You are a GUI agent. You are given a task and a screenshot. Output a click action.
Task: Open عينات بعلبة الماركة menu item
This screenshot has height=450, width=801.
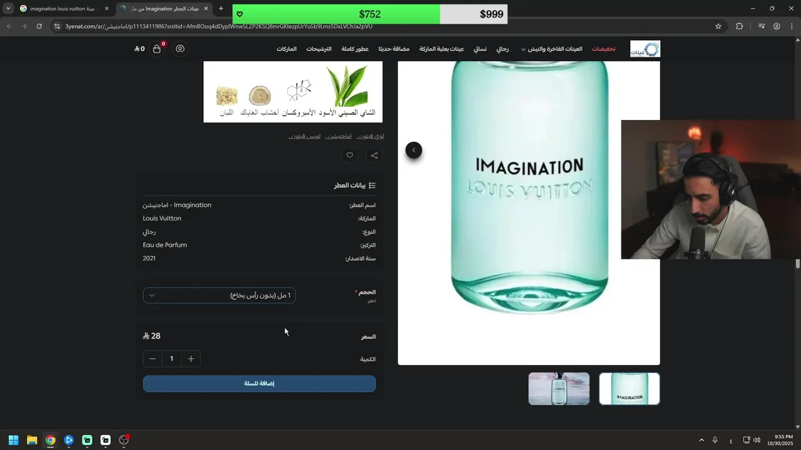click(x=442, y=49)
